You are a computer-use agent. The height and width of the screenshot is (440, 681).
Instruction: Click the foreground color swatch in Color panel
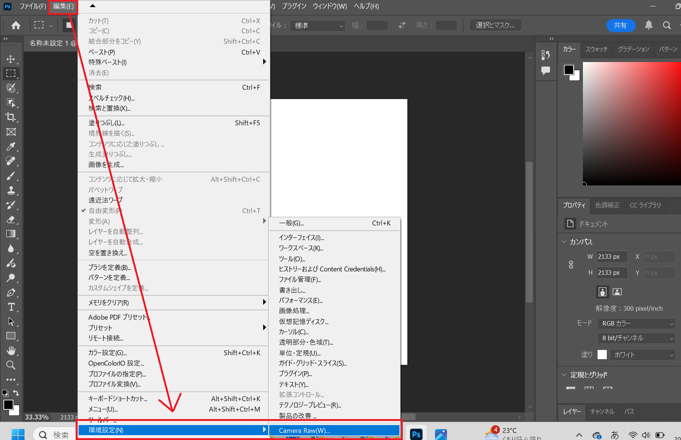(569, 70)
